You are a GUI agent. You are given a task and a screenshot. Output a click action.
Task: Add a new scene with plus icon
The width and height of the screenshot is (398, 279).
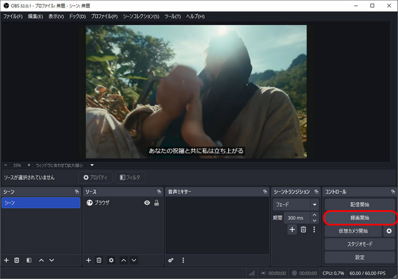[x=6, y=260]
